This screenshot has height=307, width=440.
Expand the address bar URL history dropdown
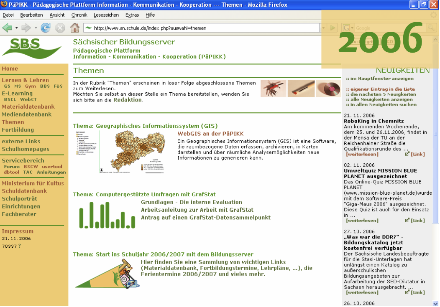pyautogui.click(x=323, y=28)
